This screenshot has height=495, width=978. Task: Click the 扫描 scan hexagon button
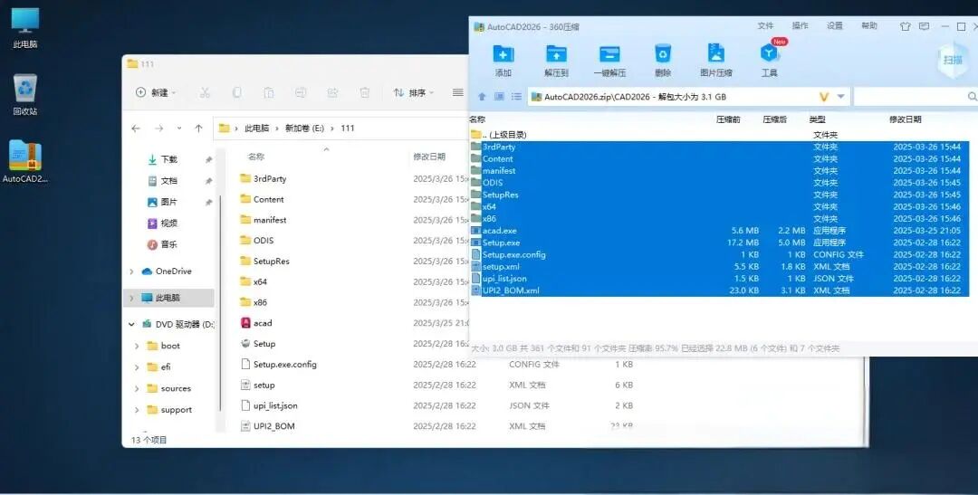pos(953,60)
